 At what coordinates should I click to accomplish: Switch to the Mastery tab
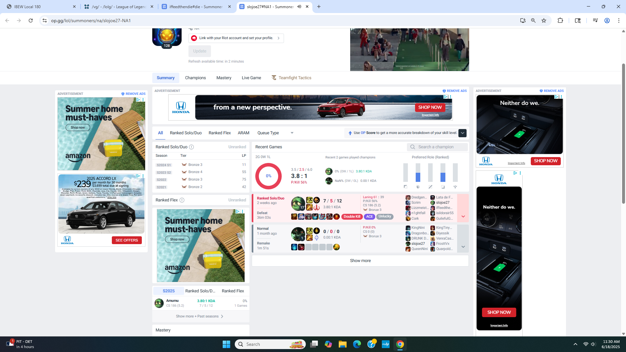(x=224, y=78)
